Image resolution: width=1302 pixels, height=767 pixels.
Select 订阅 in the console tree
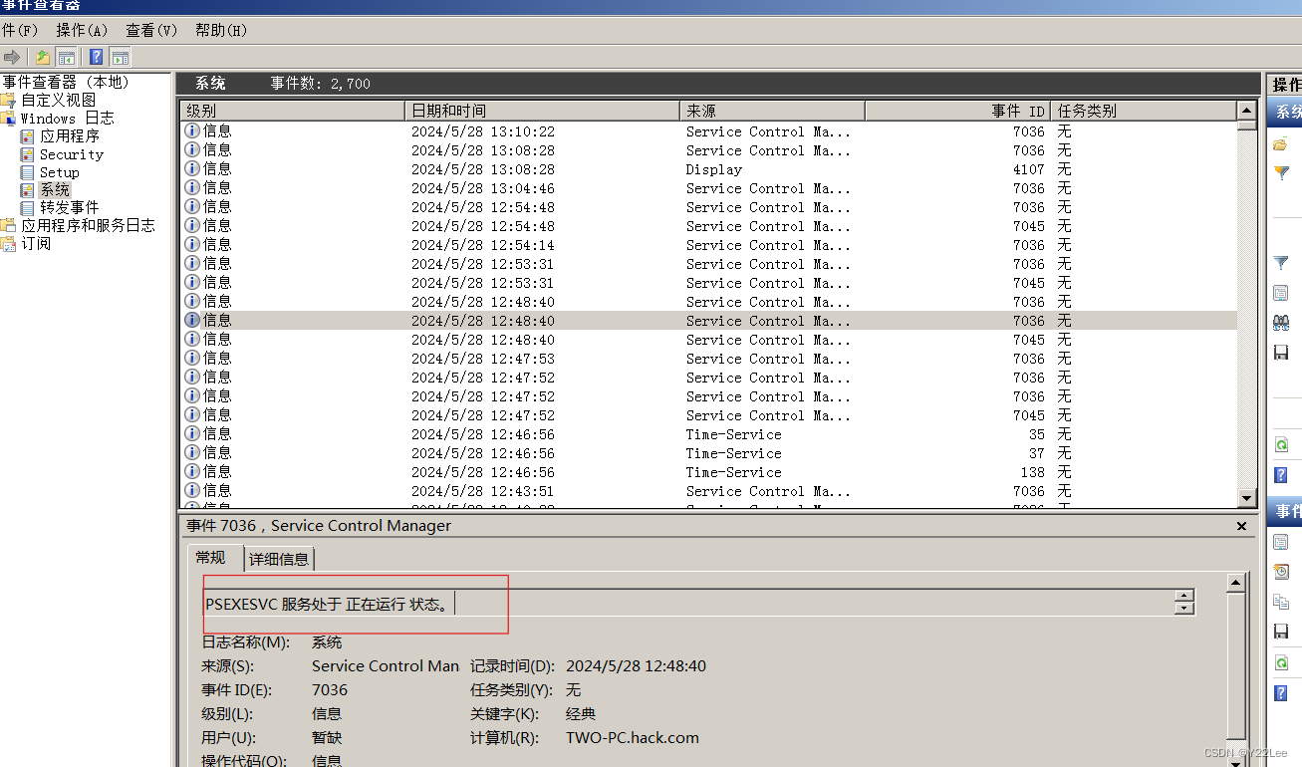(36, 243)
